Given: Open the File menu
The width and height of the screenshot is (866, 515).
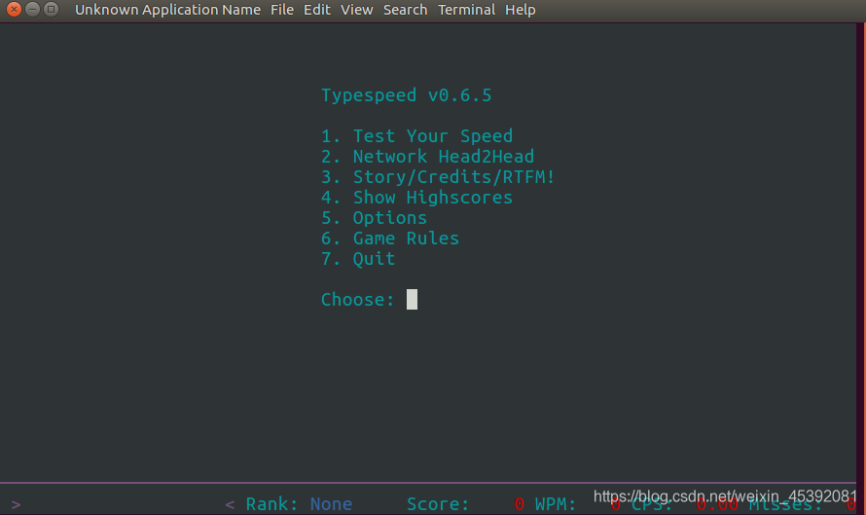Looking at the screenshot, I should (x=281, y=10).
